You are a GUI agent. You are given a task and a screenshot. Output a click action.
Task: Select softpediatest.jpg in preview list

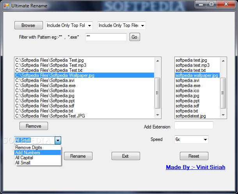coord(197,116)
